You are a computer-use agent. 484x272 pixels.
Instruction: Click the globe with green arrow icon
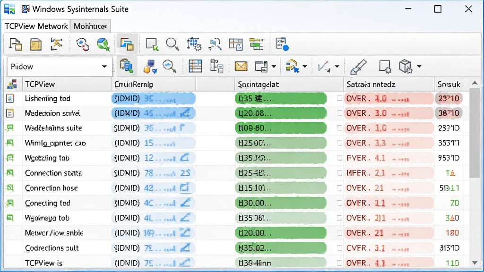(x=103, y=44)
